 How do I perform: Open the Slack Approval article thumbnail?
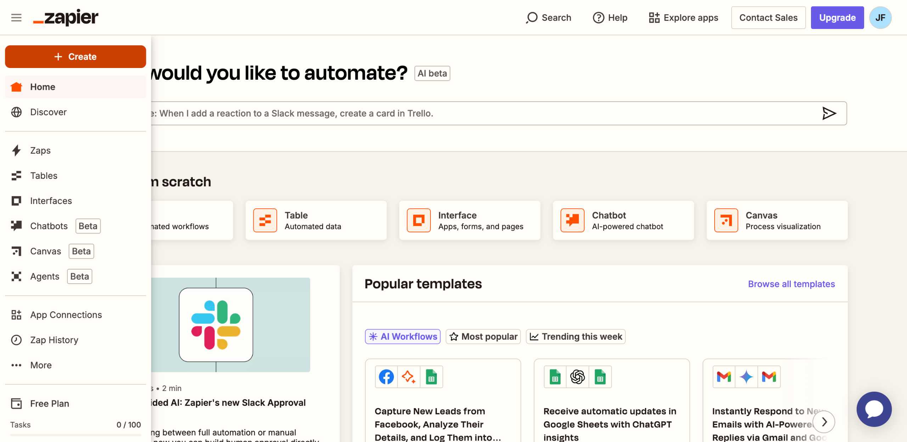coord(231,325)
